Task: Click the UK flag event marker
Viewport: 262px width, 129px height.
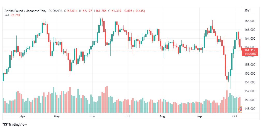Action: 241,109
